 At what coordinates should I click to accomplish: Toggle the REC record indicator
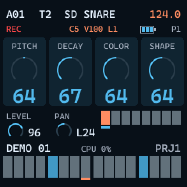[x=14, y=29]
